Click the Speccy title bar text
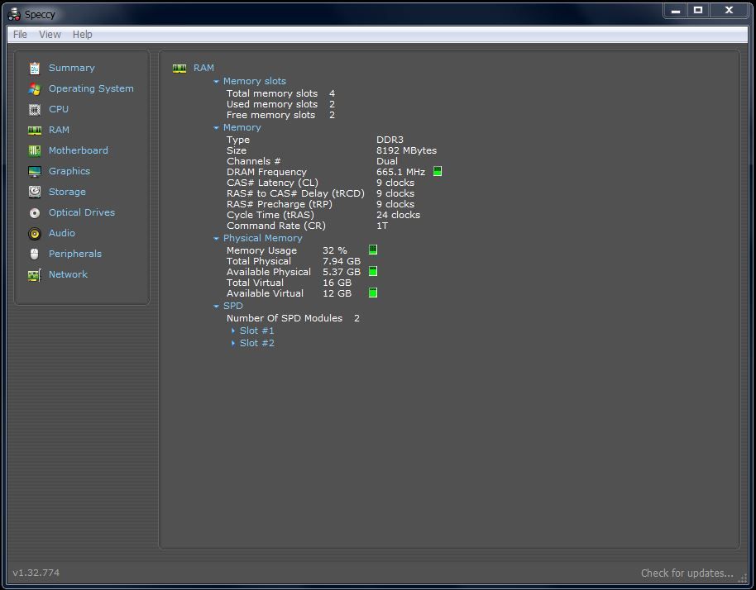This screenshot has width=756, height=590. pos(40,14)
